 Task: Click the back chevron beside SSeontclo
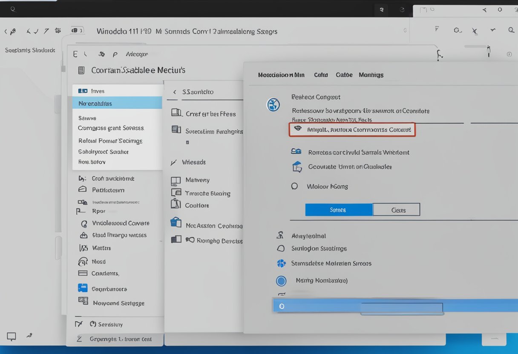point(174,91)
